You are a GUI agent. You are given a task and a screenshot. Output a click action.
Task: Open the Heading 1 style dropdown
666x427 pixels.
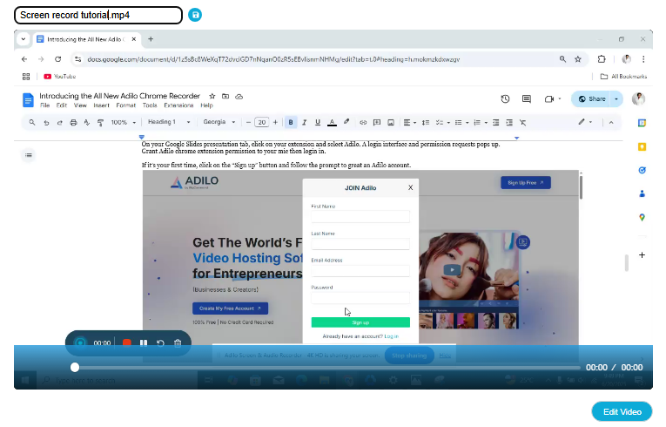coord(169,122)
